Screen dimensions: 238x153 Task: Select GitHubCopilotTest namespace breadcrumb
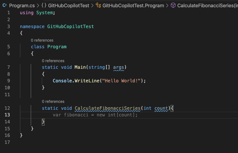[x=69, y=6]
